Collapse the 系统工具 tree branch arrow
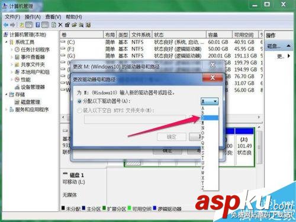296x222 pixels. coord(7,42)
